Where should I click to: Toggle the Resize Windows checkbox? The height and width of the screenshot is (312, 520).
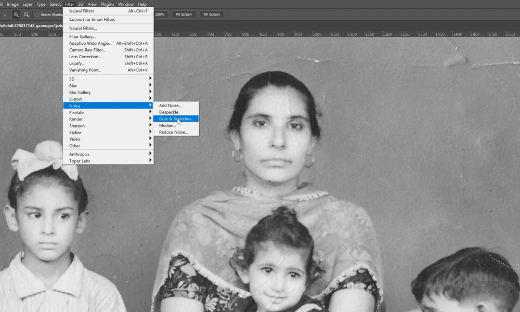[37, 15]
